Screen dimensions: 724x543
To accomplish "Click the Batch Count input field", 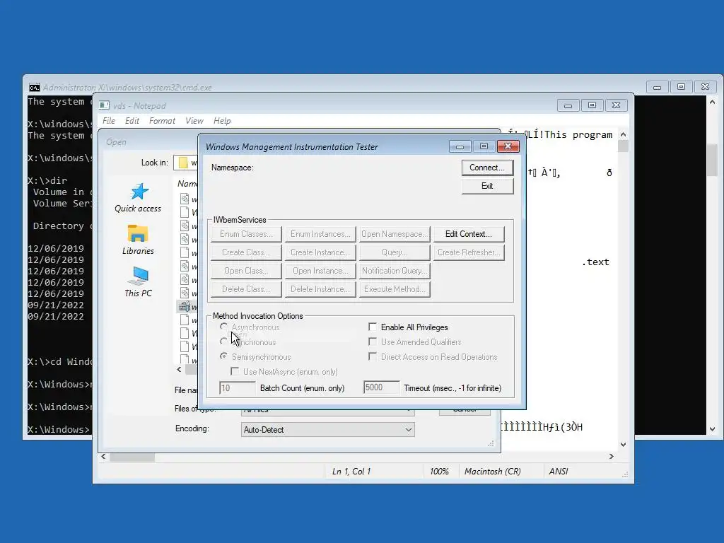I will click(x=238, y=388).
